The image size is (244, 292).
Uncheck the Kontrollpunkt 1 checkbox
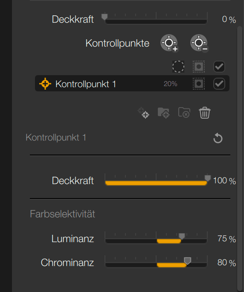click(x=219, y=84)
